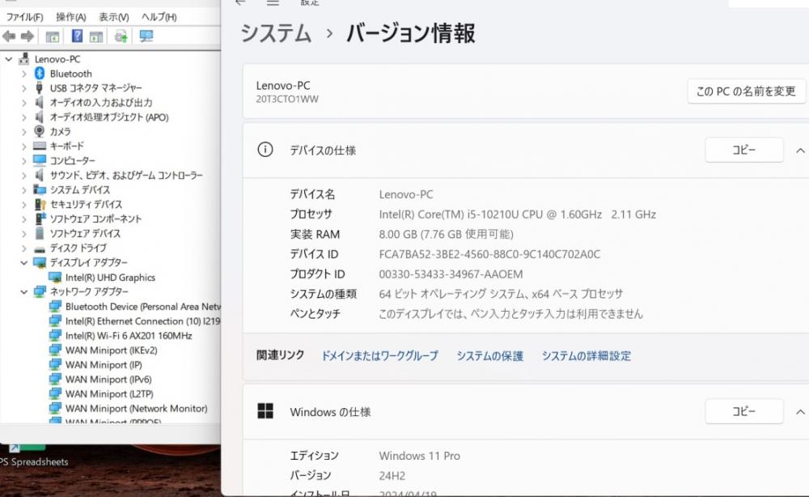Select Intel(R) Wi-Fi 6 AX201 adapter icon
809x497 pixels.
(55, 335)
